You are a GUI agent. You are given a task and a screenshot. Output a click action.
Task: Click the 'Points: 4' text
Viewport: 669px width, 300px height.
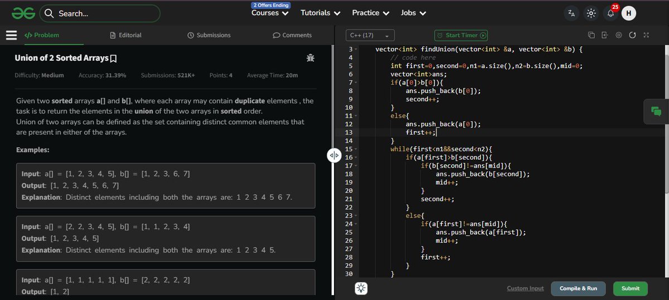pos(221,75)
